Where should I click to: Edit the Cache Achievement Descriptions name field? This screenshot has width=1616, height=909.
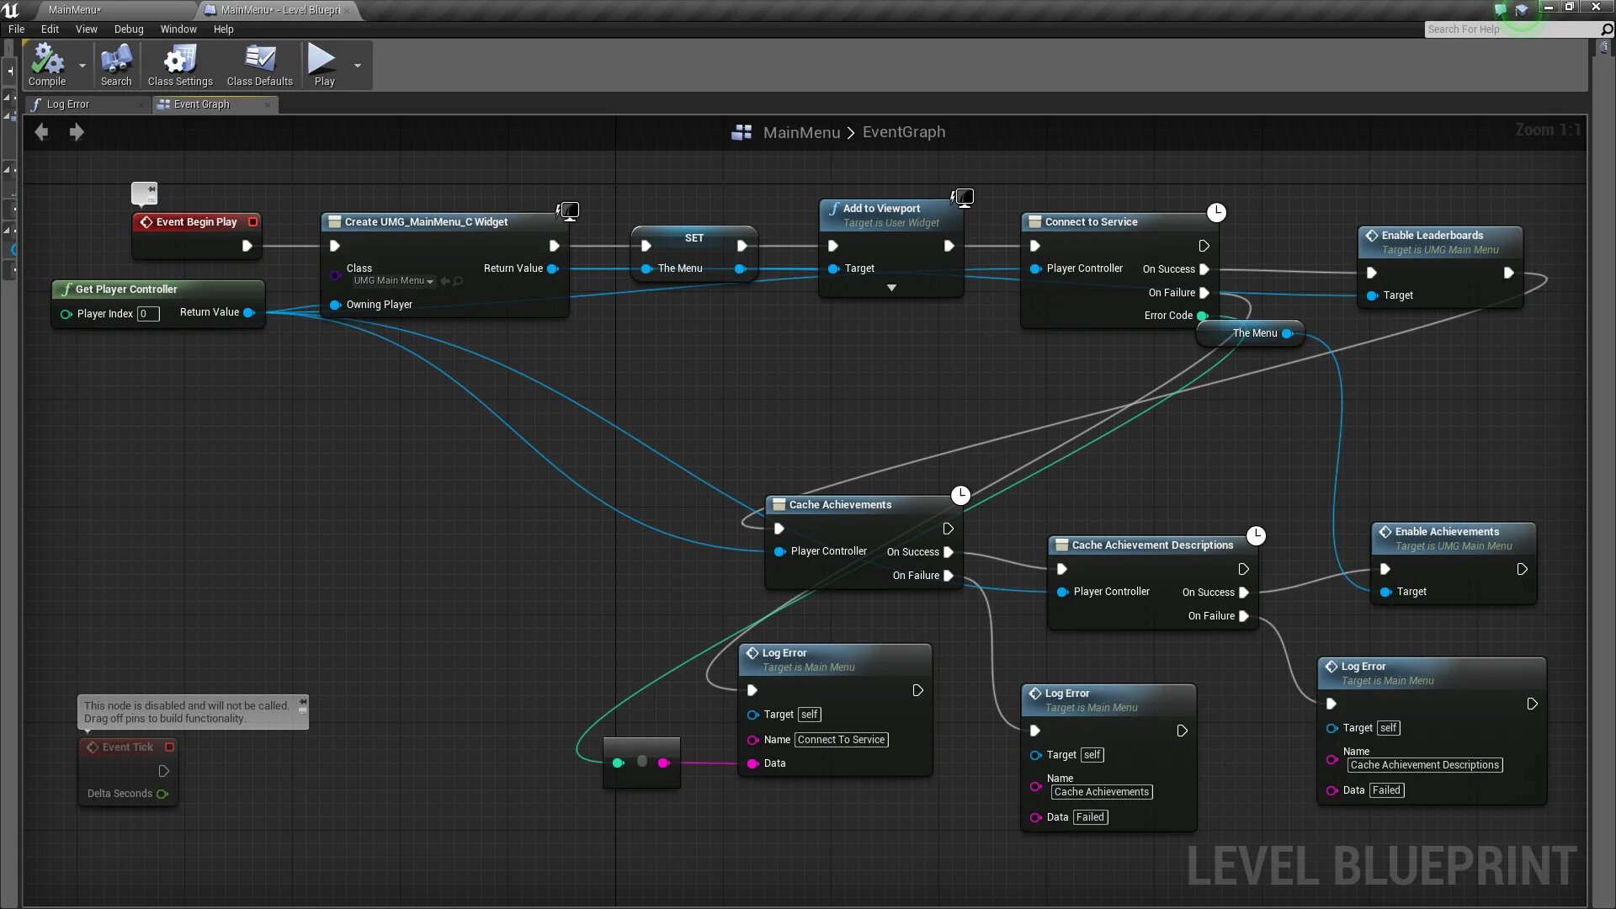(1424, 765)
